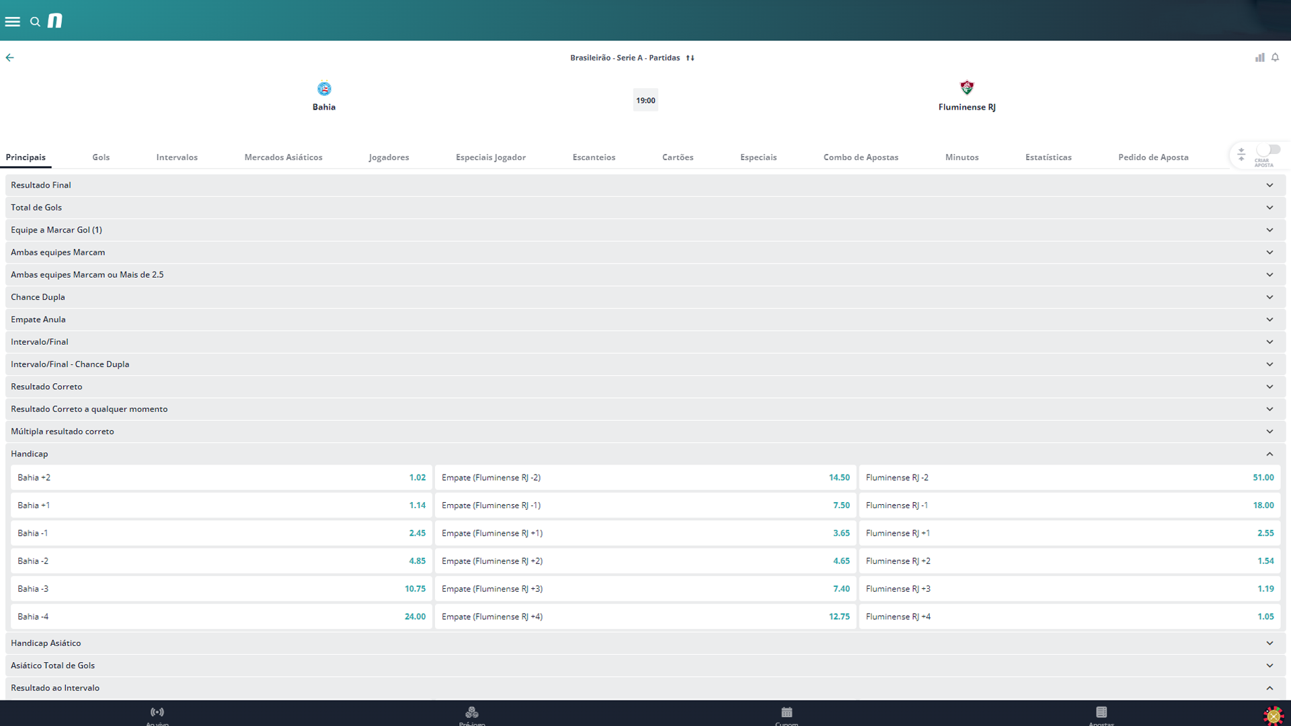
Task: Click the site logo in header
Action: point(55,21)
